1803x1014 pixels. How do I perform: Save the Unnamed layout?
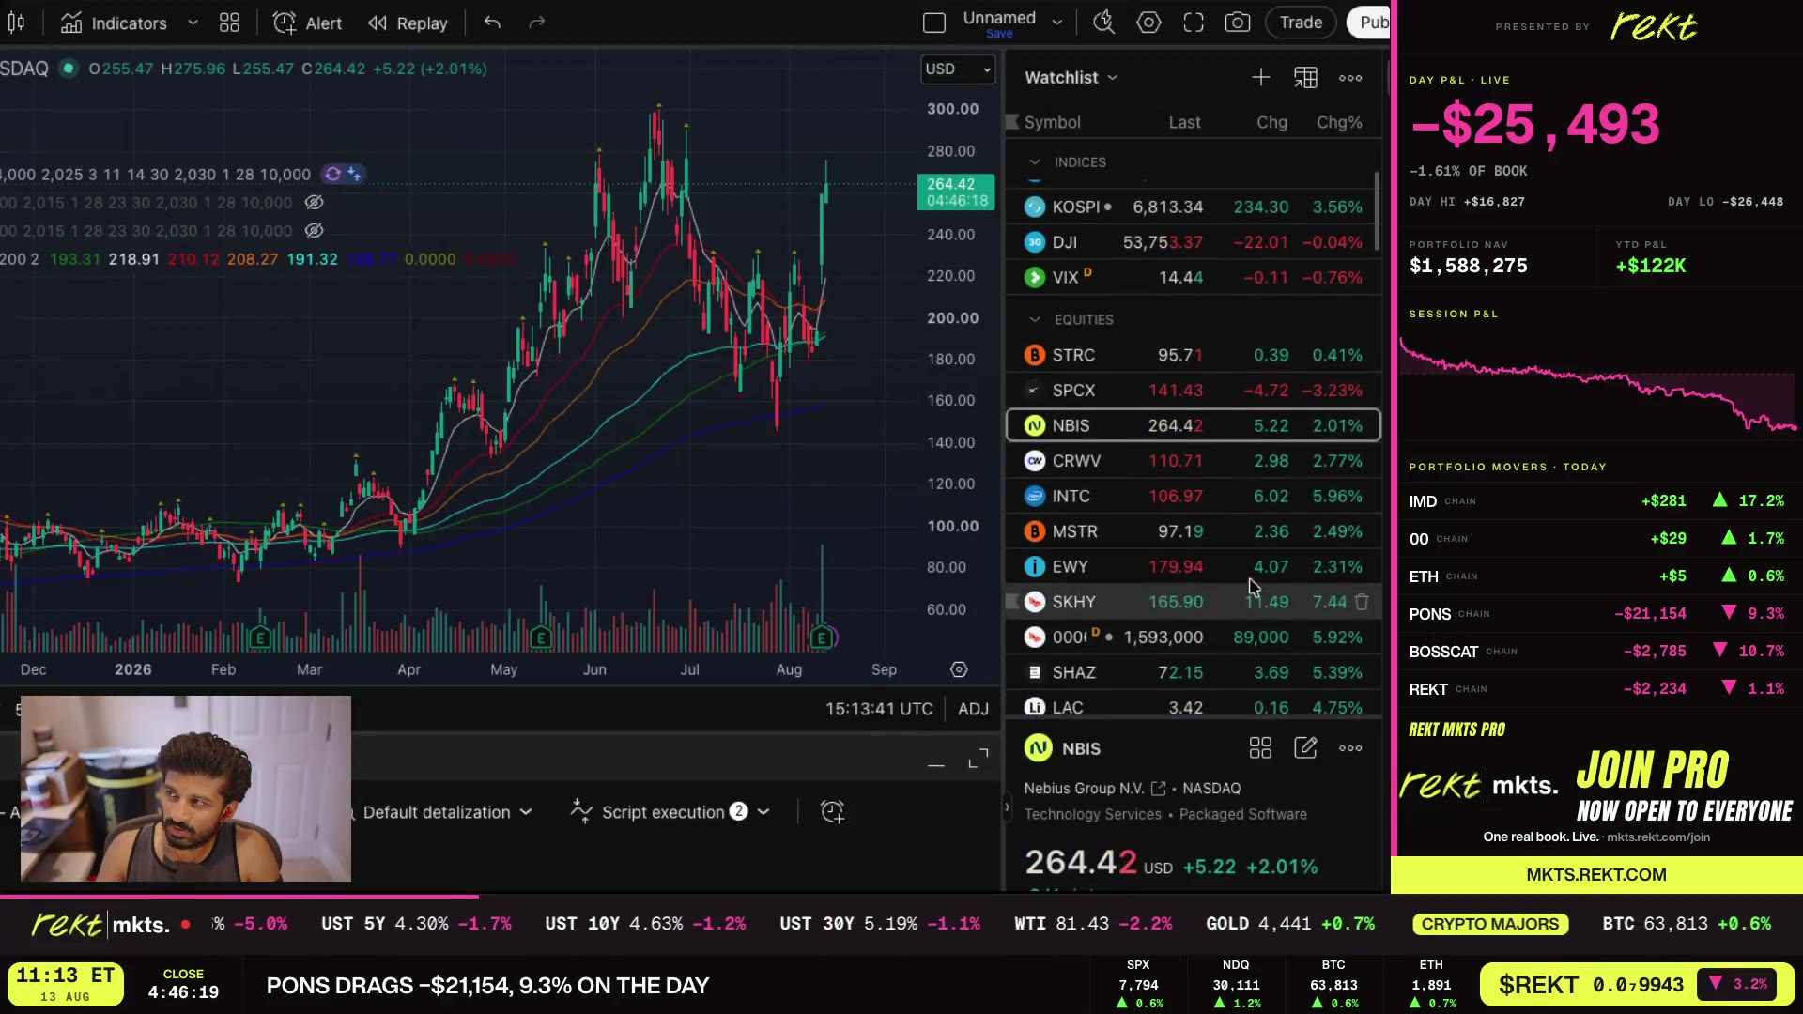point(999,34)
